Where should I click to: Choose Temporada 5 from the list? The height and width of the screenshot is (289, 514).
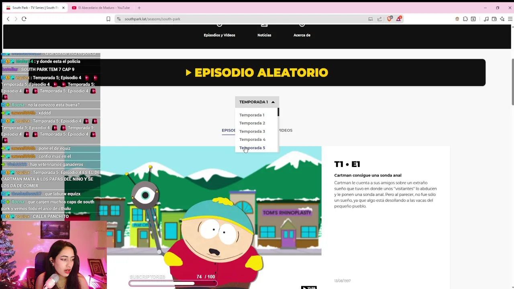coord(252,148)
